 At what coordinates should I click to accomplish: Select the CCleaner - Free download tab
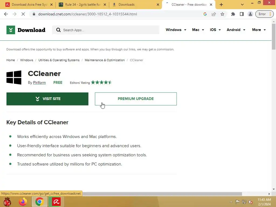[188, 5]
